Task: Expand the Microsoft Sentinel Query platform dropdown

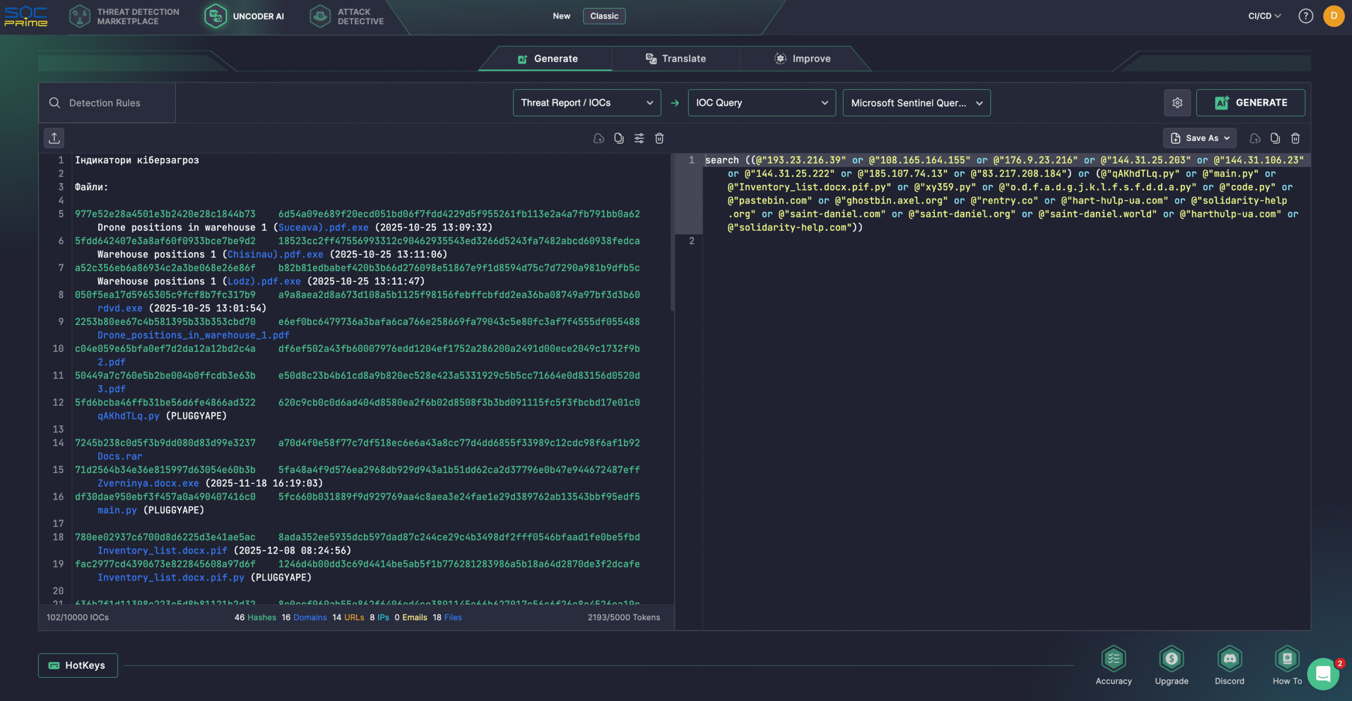Action: 916,102
